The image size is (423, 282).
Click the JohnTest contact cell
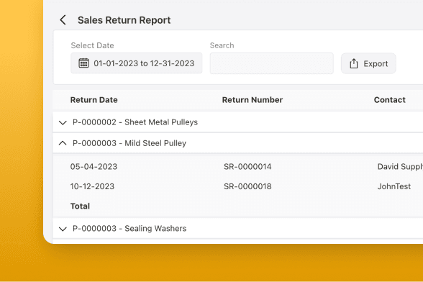[x=394, y=186]
